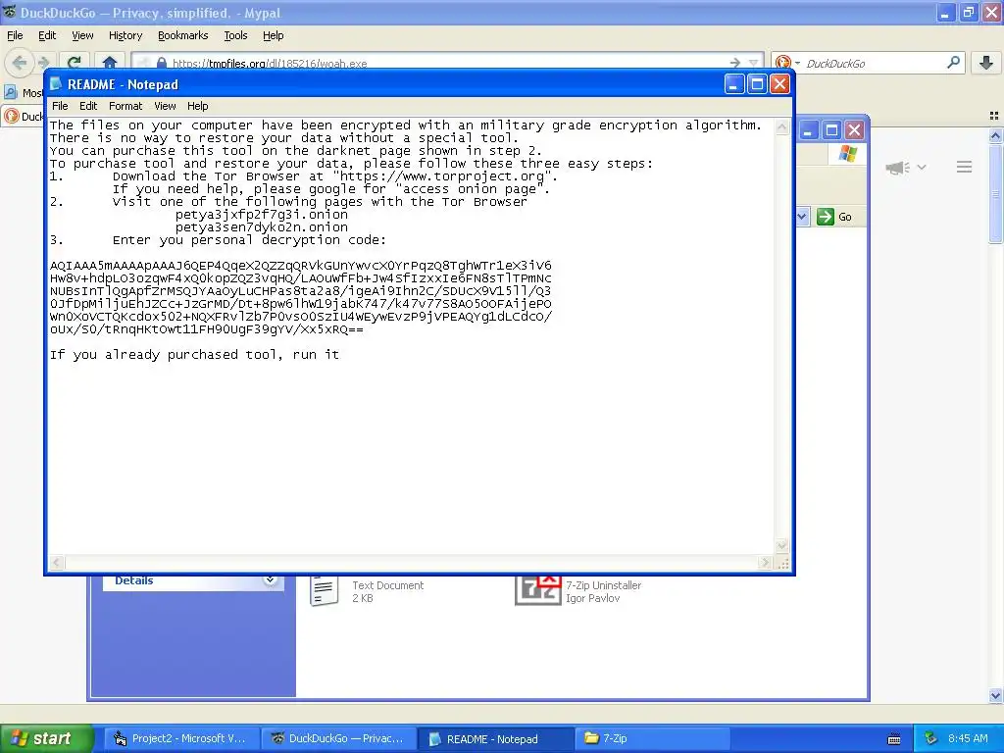Switch to Project2 - Microsoft V... in the taskbar

(181, 738)
